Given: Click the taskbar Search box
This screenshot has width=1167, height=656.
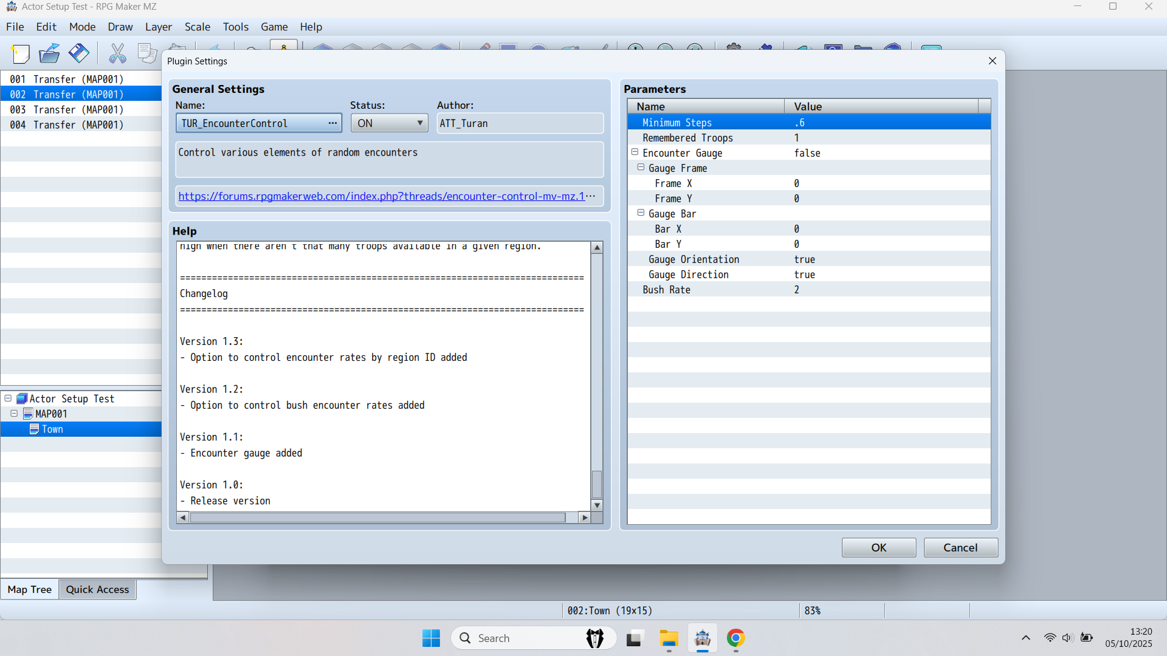Looking at the screenshot, I should [534, 638].
